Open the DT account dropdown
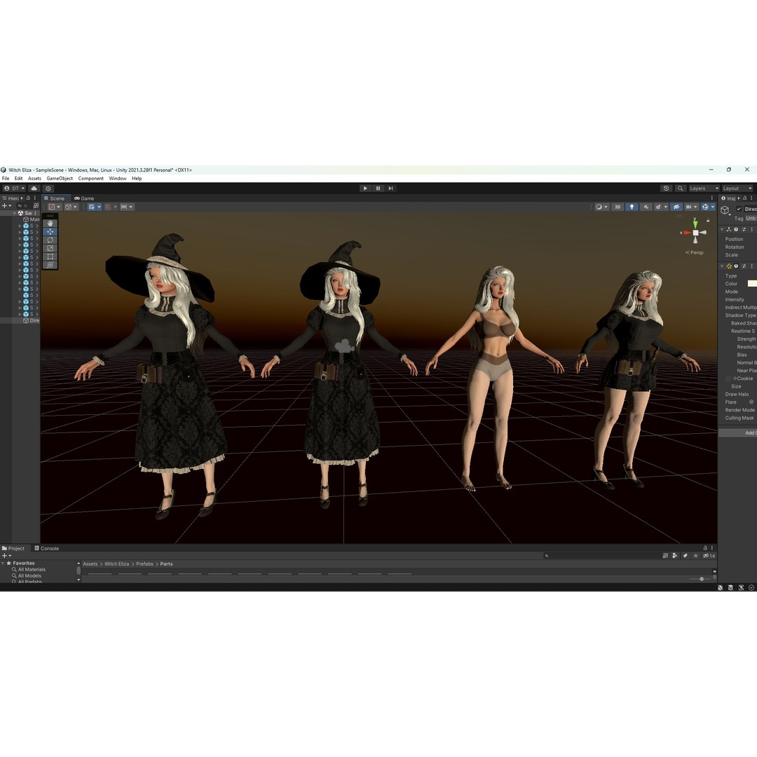 click(15, 189)
